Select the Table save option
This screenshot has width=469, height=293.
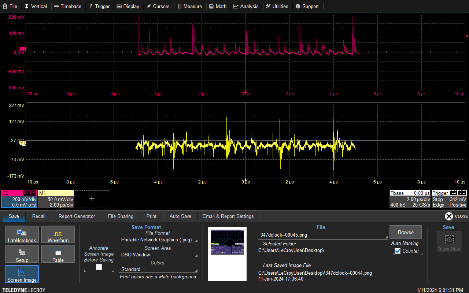pos(58,254)
